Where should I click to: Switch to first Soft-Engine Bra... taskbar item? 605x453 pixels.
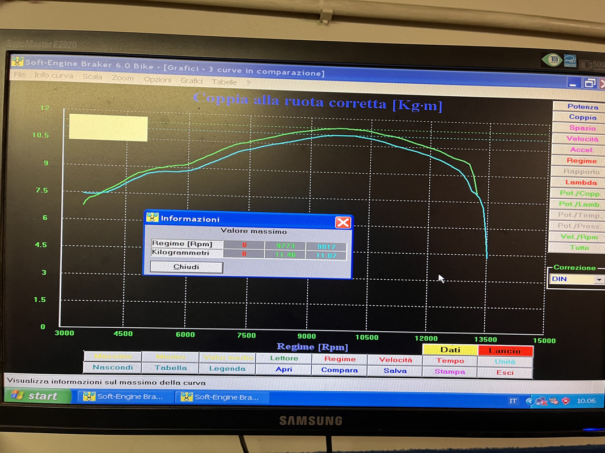click(x=125, y=397)
